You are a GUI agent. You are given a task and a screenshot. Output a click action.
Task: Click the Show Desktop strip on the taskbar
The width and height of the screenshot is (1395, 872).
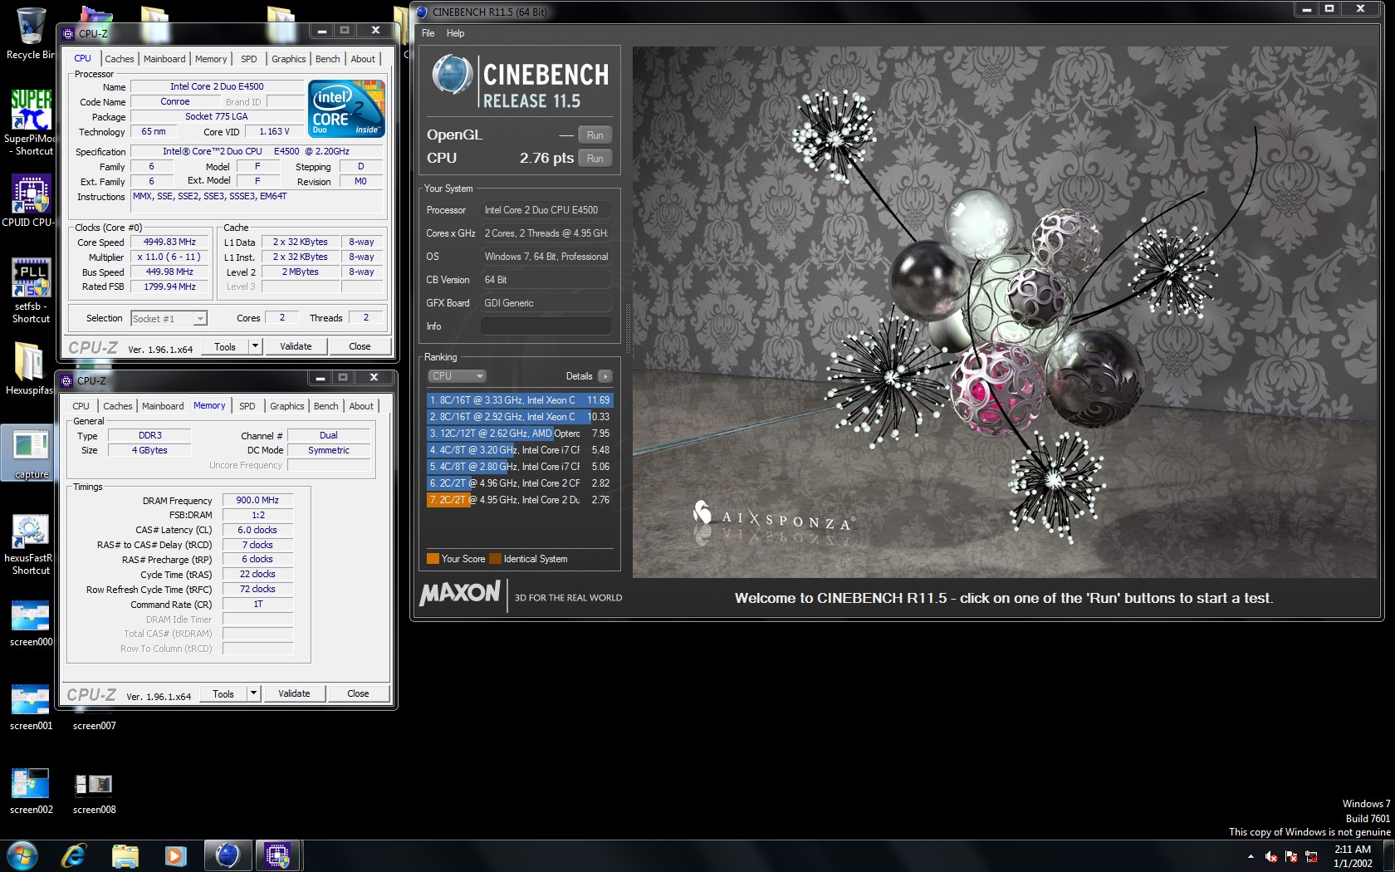point(1389,856)
